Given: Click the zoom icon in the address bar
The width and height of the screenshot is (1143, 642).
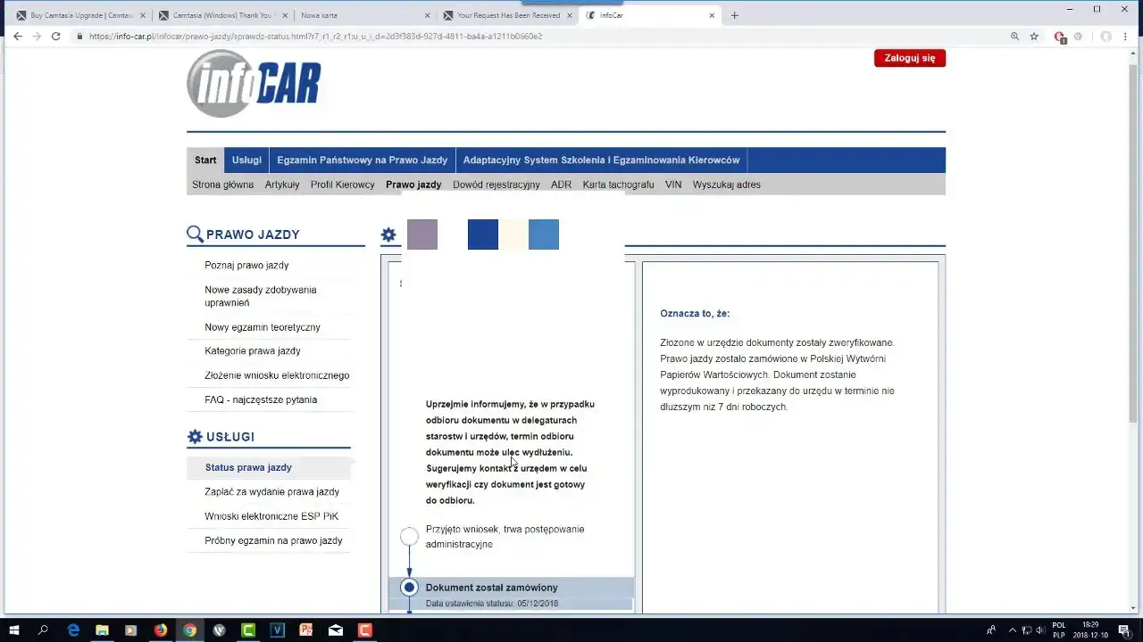Looking at the screenshot, I should pyautogui.click(x=1014, y=37).
